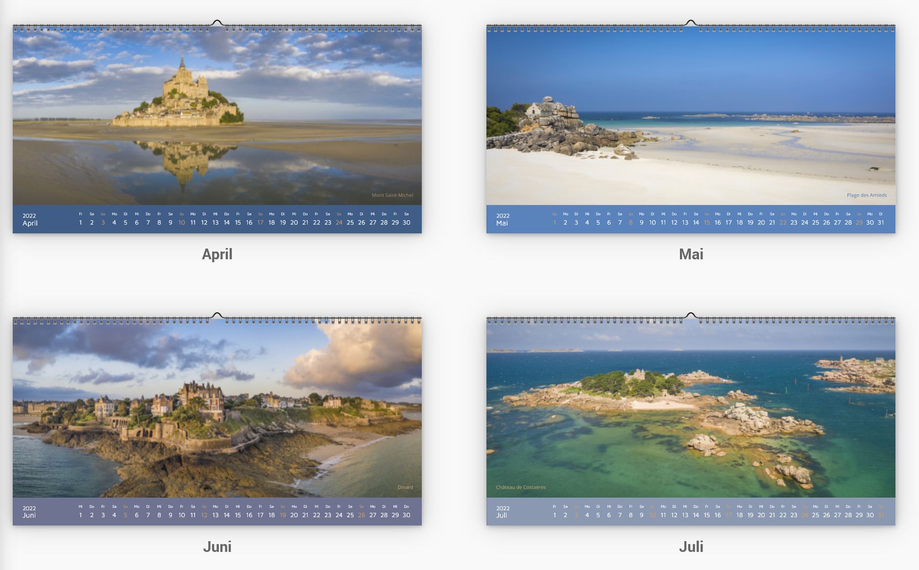Click the "2022 April" label in date strip
The height and width of the screenshot is (570, 919).
coord(30,220)
